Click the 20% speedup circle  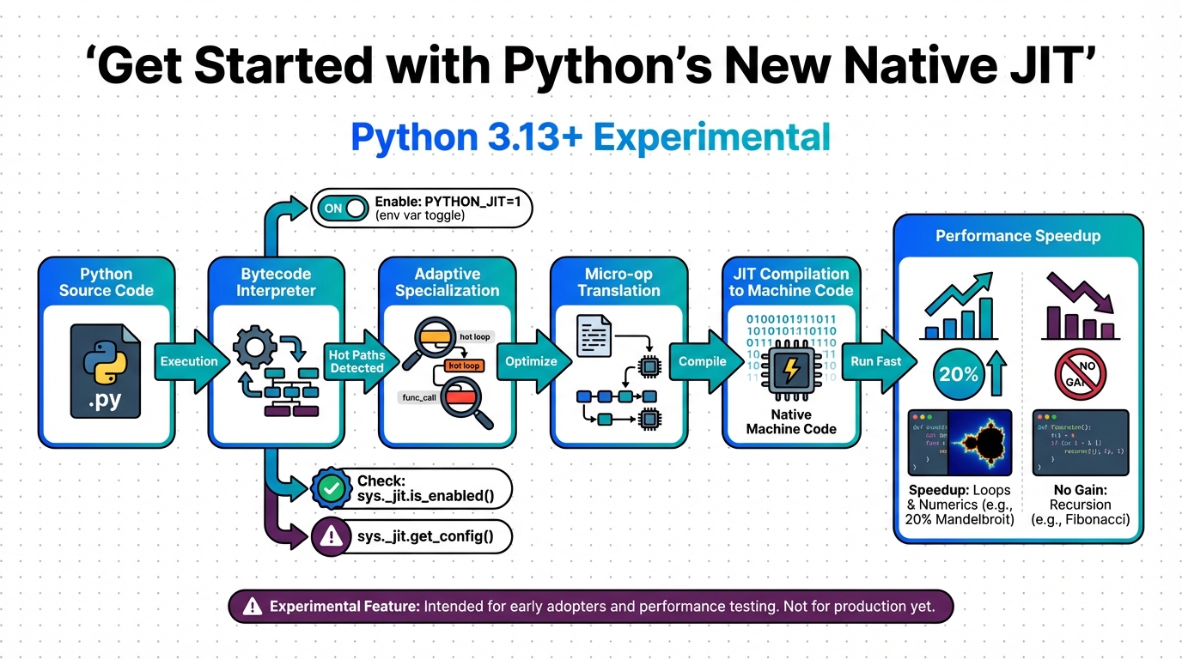959,374
